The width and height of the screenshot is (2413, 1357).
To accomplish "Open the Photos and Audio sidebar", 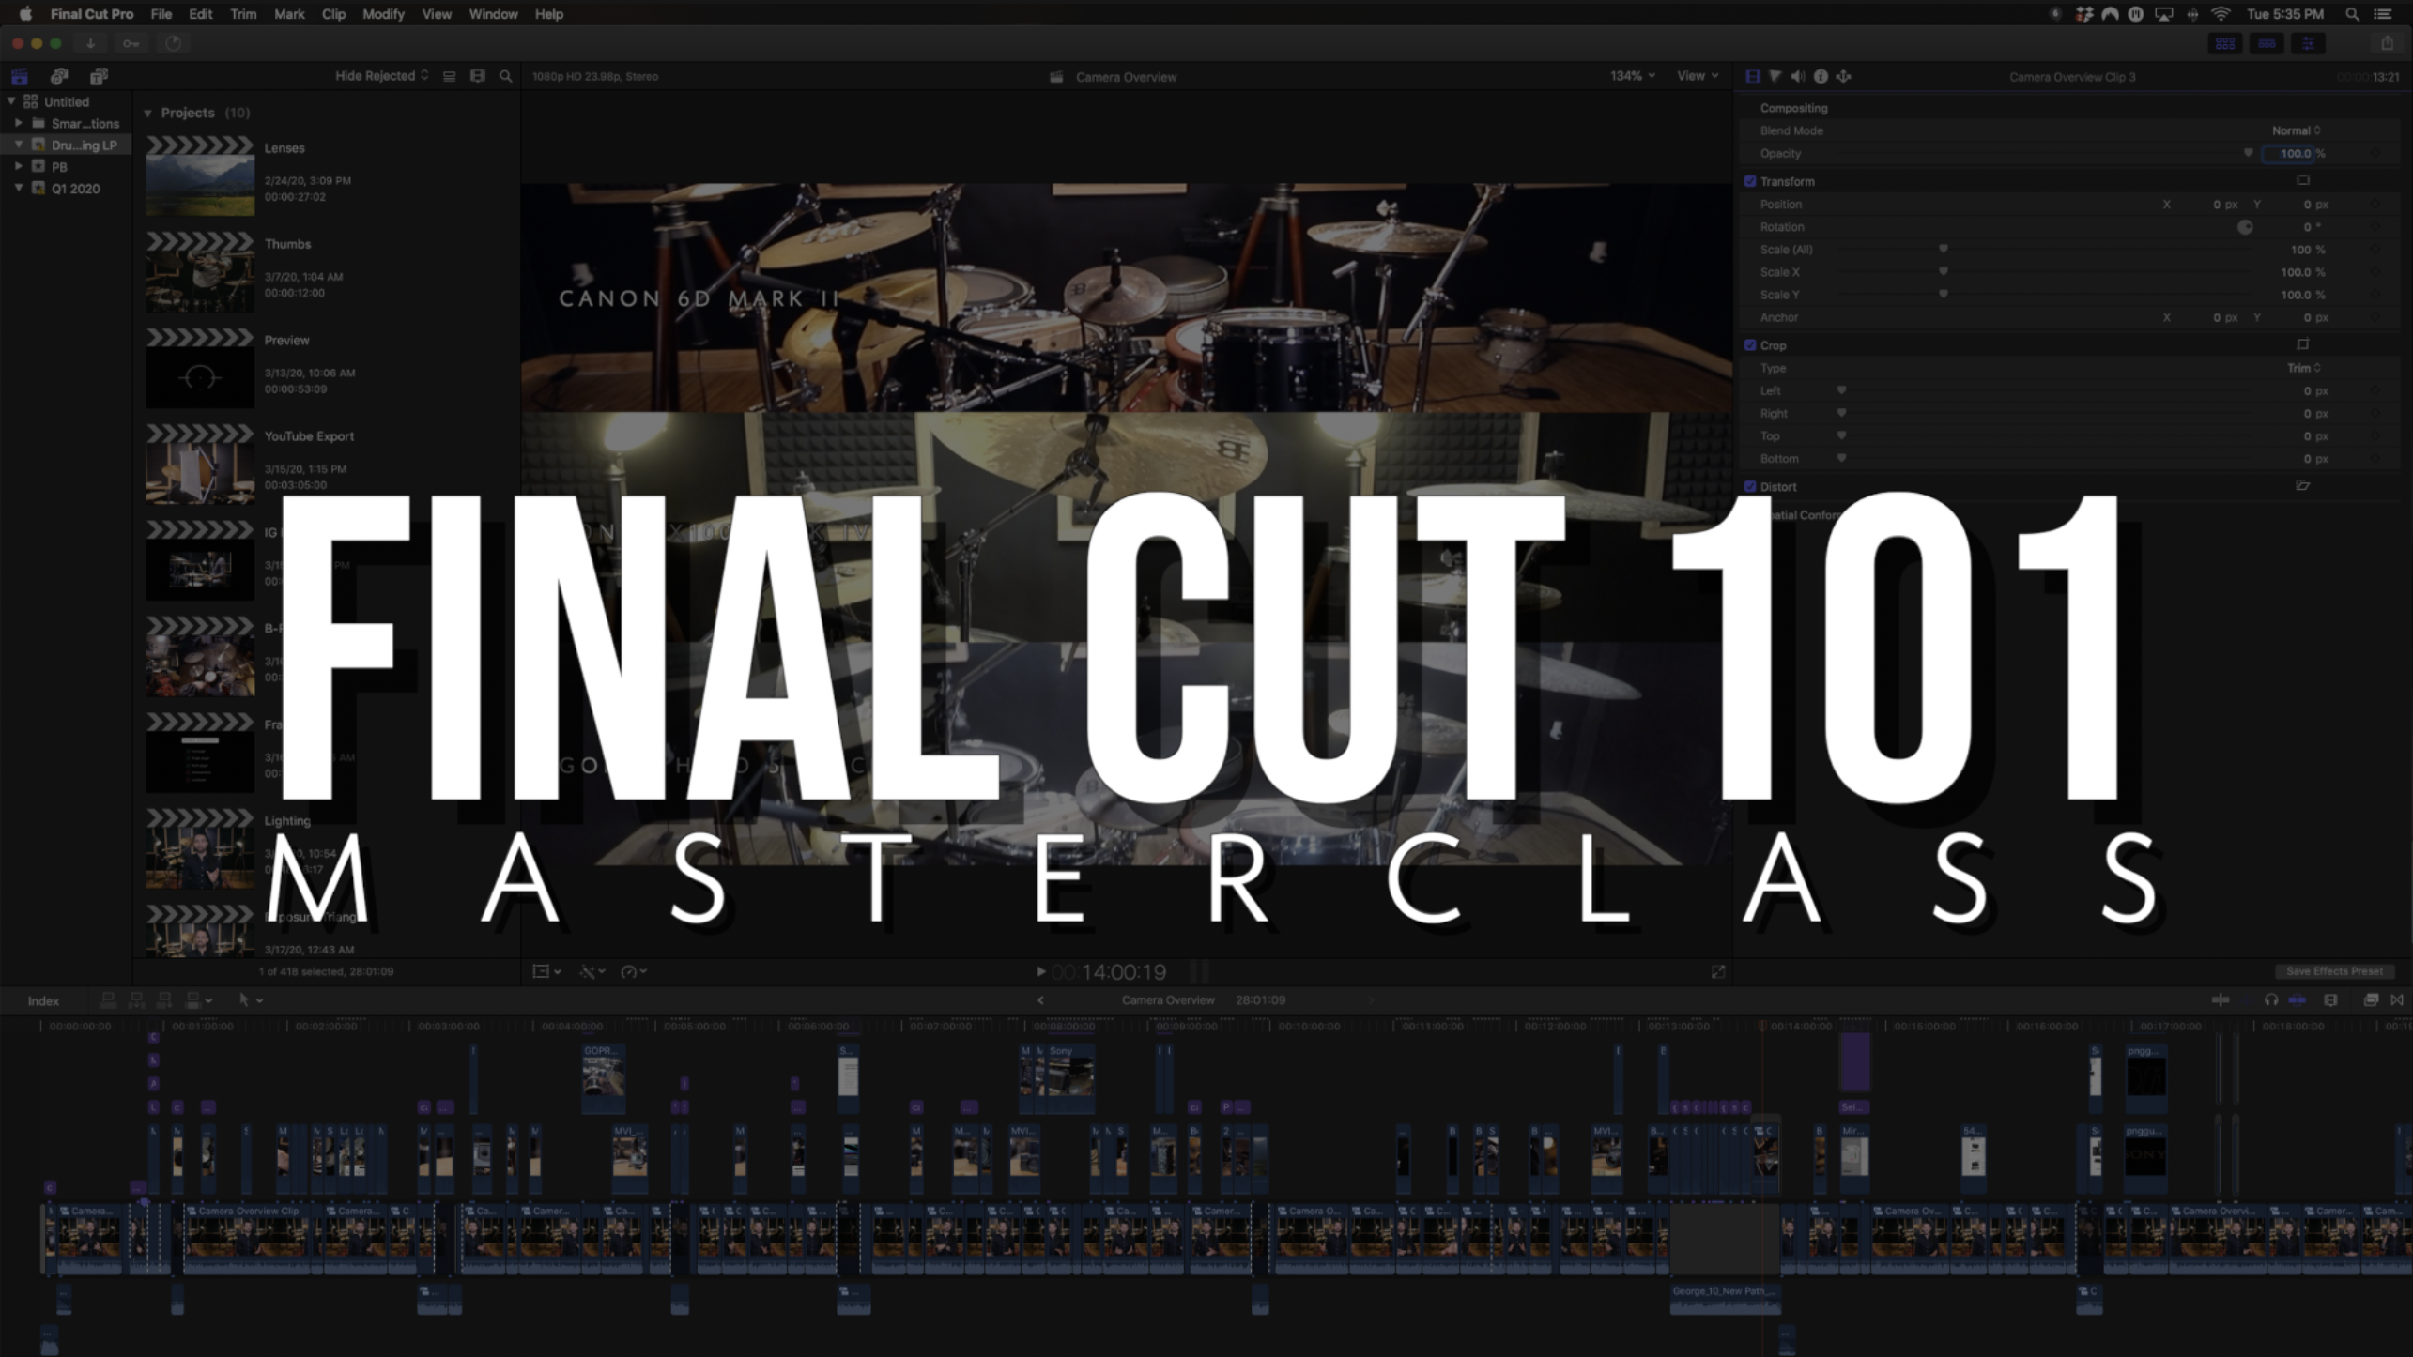I will click(59, 76).
